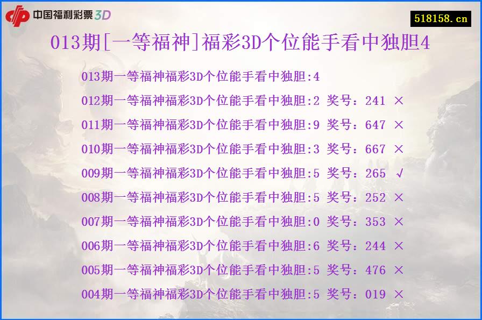The image size is (482, 320).
Task: Click the 奖号 647 result in row 011期
Action: pos(356,125)
